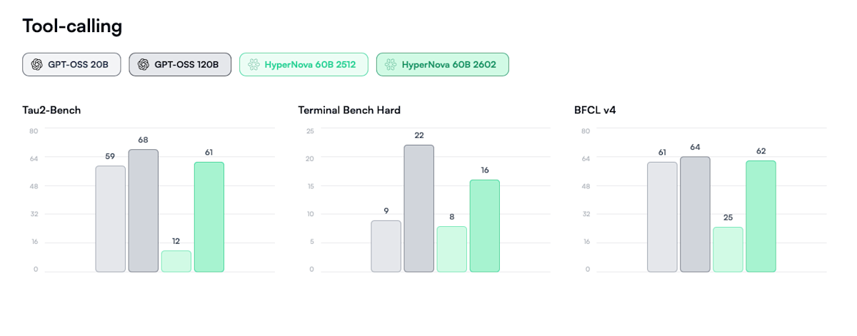This screenshot has width=857, height=336.
Task: Click the Tau2-Bench bar valued 61
Action: [209, 217]
